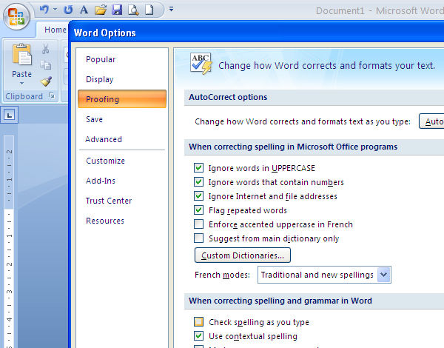Enable Check spelling as you type
This screenshot has width=444, height=348.
198,322
